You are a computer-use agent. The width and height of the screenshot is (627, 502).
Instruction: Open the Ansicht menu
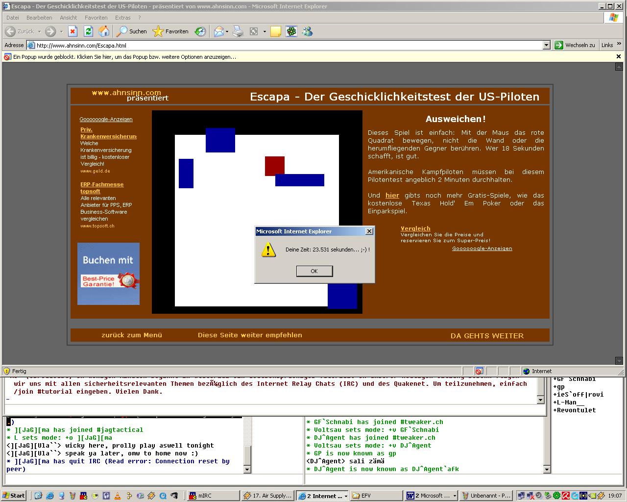click(x=69, y=18)
